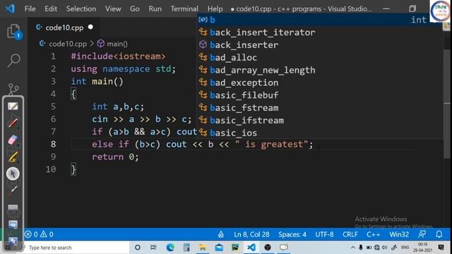Image resolution: width=452 pixels, height=254 pixels.
Task: Click the taskbar clock showing 29-04-2021
Action: (422, 248)
